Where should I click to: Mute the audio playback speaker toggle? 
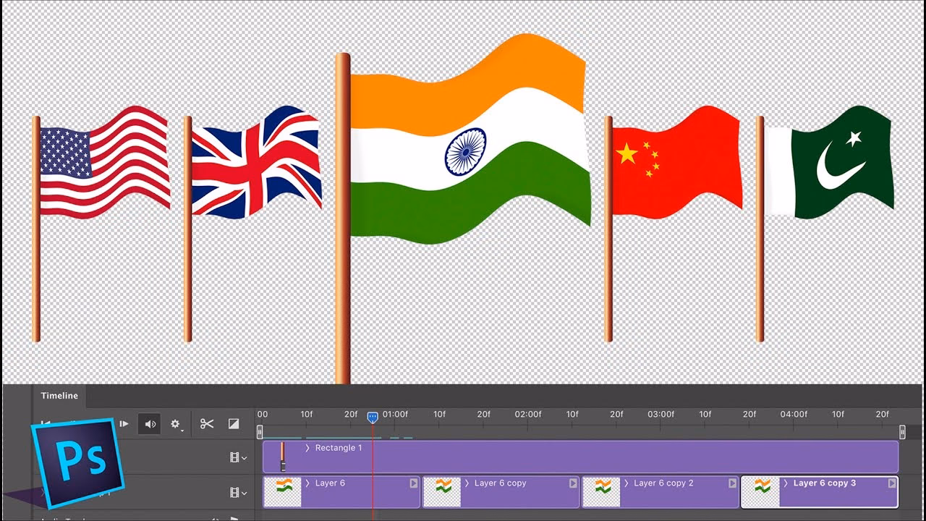point(149,423)
